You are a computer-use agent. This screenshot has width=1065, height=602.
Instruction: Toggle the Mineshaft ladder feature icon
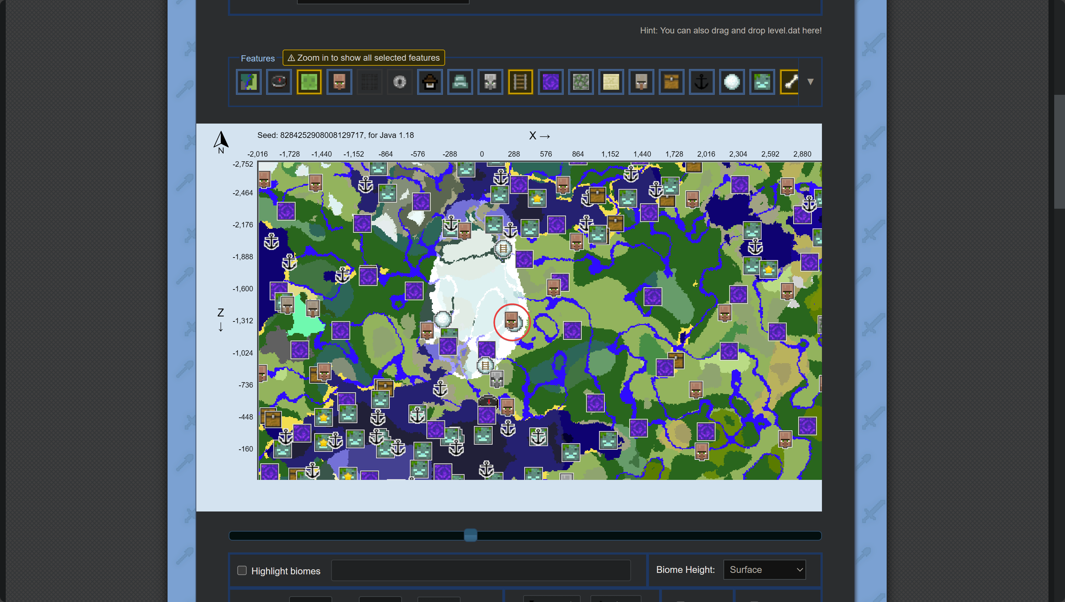point(521,82)
